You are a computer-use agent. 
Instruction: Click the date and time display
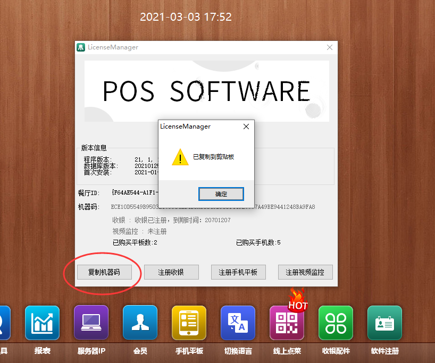tap(186, 17)
